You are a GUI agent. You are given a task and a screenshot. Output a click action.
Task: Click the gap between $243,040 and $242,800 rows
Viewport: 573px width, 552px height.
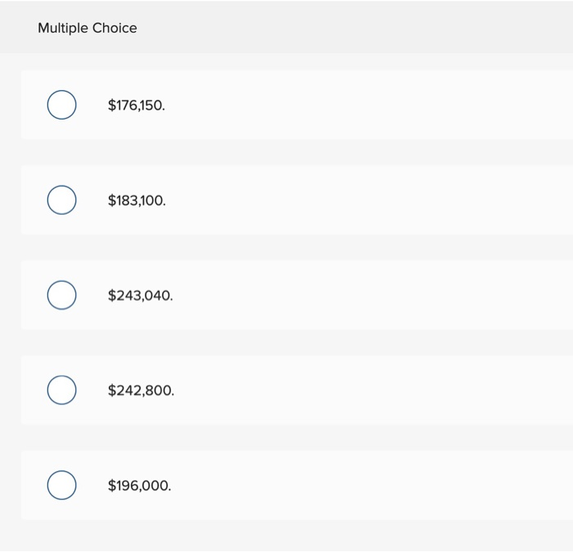coord(286,342)
